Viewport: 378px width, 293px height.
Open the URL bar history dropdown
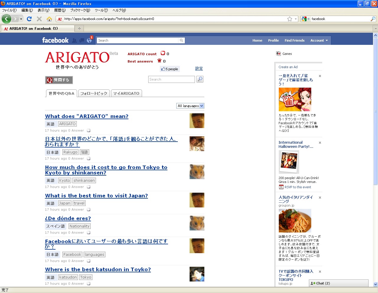[x=296, y=19]
